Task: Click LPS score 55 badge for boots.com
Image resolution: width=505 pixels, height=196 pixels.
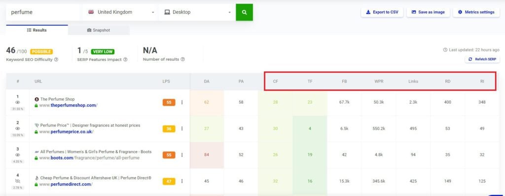Action: [169, 155]
